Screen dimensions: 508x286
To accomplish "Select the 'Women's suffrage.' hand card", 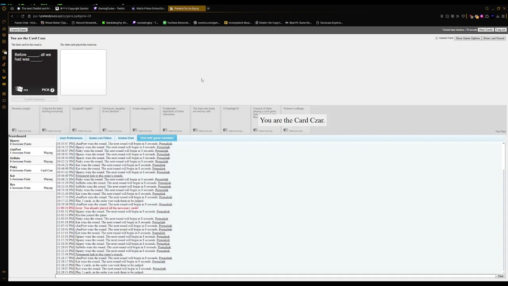I will click(296, 120).
